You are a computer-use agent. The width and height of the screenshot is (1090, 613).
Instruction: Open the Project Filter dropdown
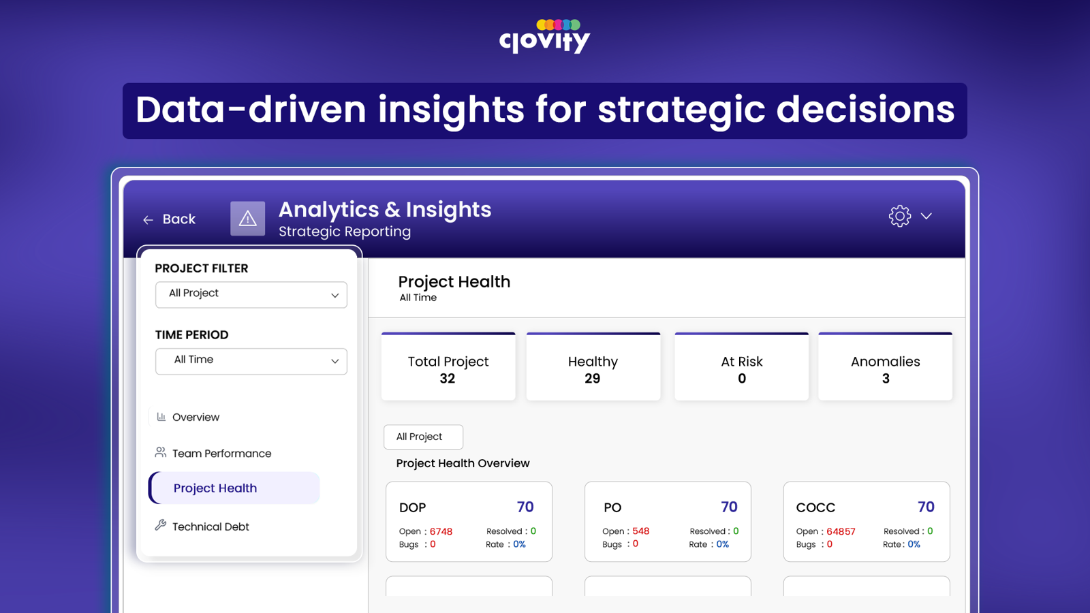[x=251, y=295]
